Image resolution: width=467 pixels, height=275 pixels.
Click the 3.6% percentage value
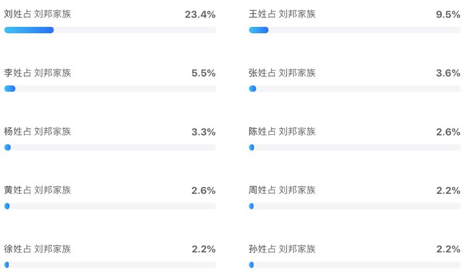click(448, 73)
